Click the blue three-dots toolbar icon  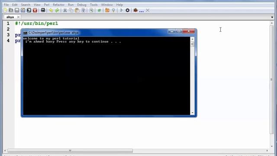(142, 11)
